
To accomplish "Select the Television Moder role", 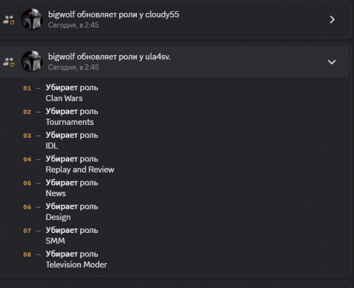I will click(x=76, y=264).
